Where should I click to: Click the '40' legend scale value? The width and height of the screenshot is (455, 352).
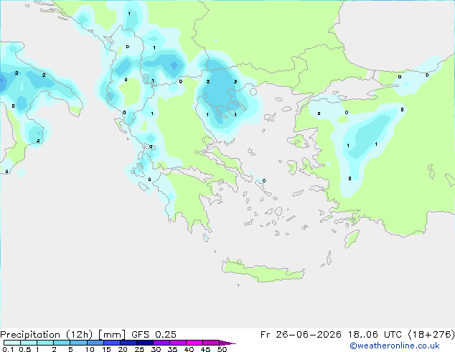[x=189, y=349]
